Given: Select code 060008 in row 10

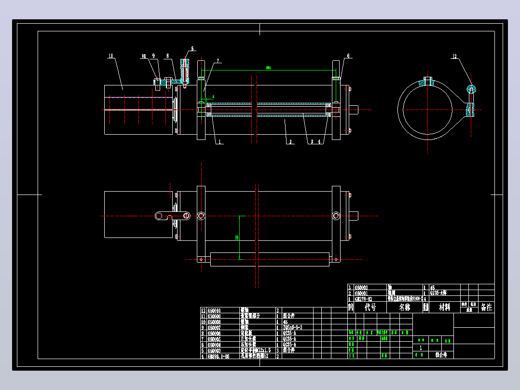Looking at the screenshot, I should pyautogui.click(x=214, y=322).
